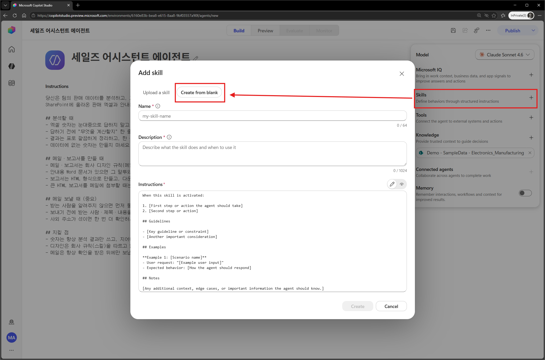Close the Add skill dialog
This screenshot has height=360, width=545.
[402, 74]
